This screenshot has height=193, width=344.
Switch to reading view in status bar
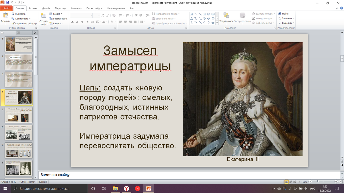coord(295,182)
